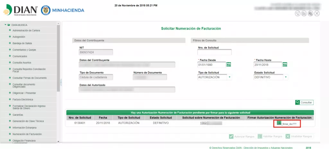
Task: Open Consultar Firmas de Documento item
Action: tap(30, 78)
